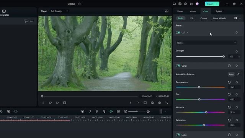Click the marker shield icon in the timeline toolbar

point(90,112)
